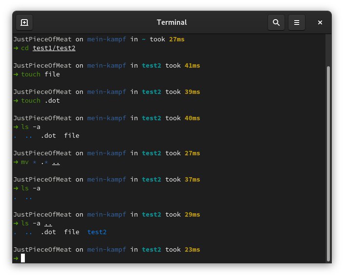
Task: Click the 23ms timing on last prompt
Action: click(192, 250)
